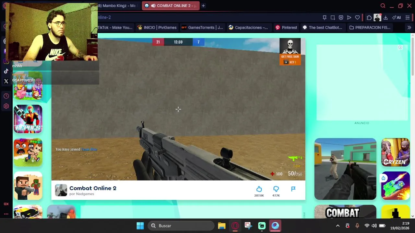The image size is (415, 233).
Task: Open the snapshot capture tool
Action: click(333, 17)
